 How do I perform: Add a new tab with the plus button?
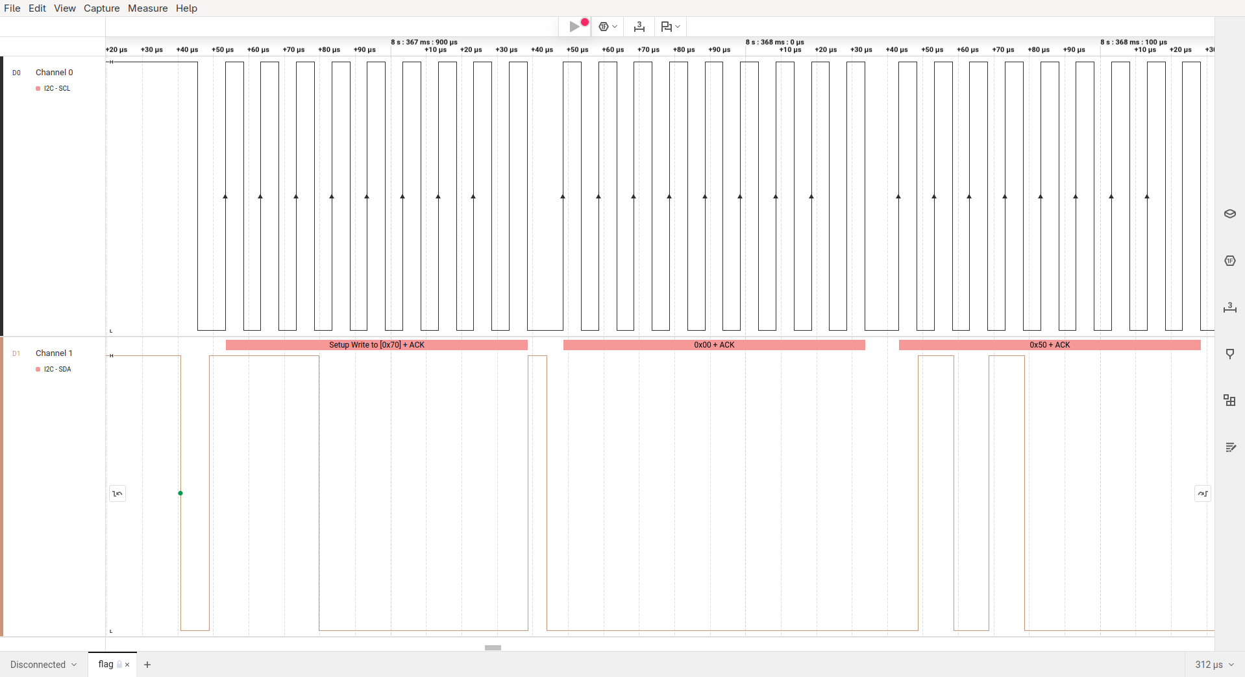pyautogui.click(x=147, y=665)
